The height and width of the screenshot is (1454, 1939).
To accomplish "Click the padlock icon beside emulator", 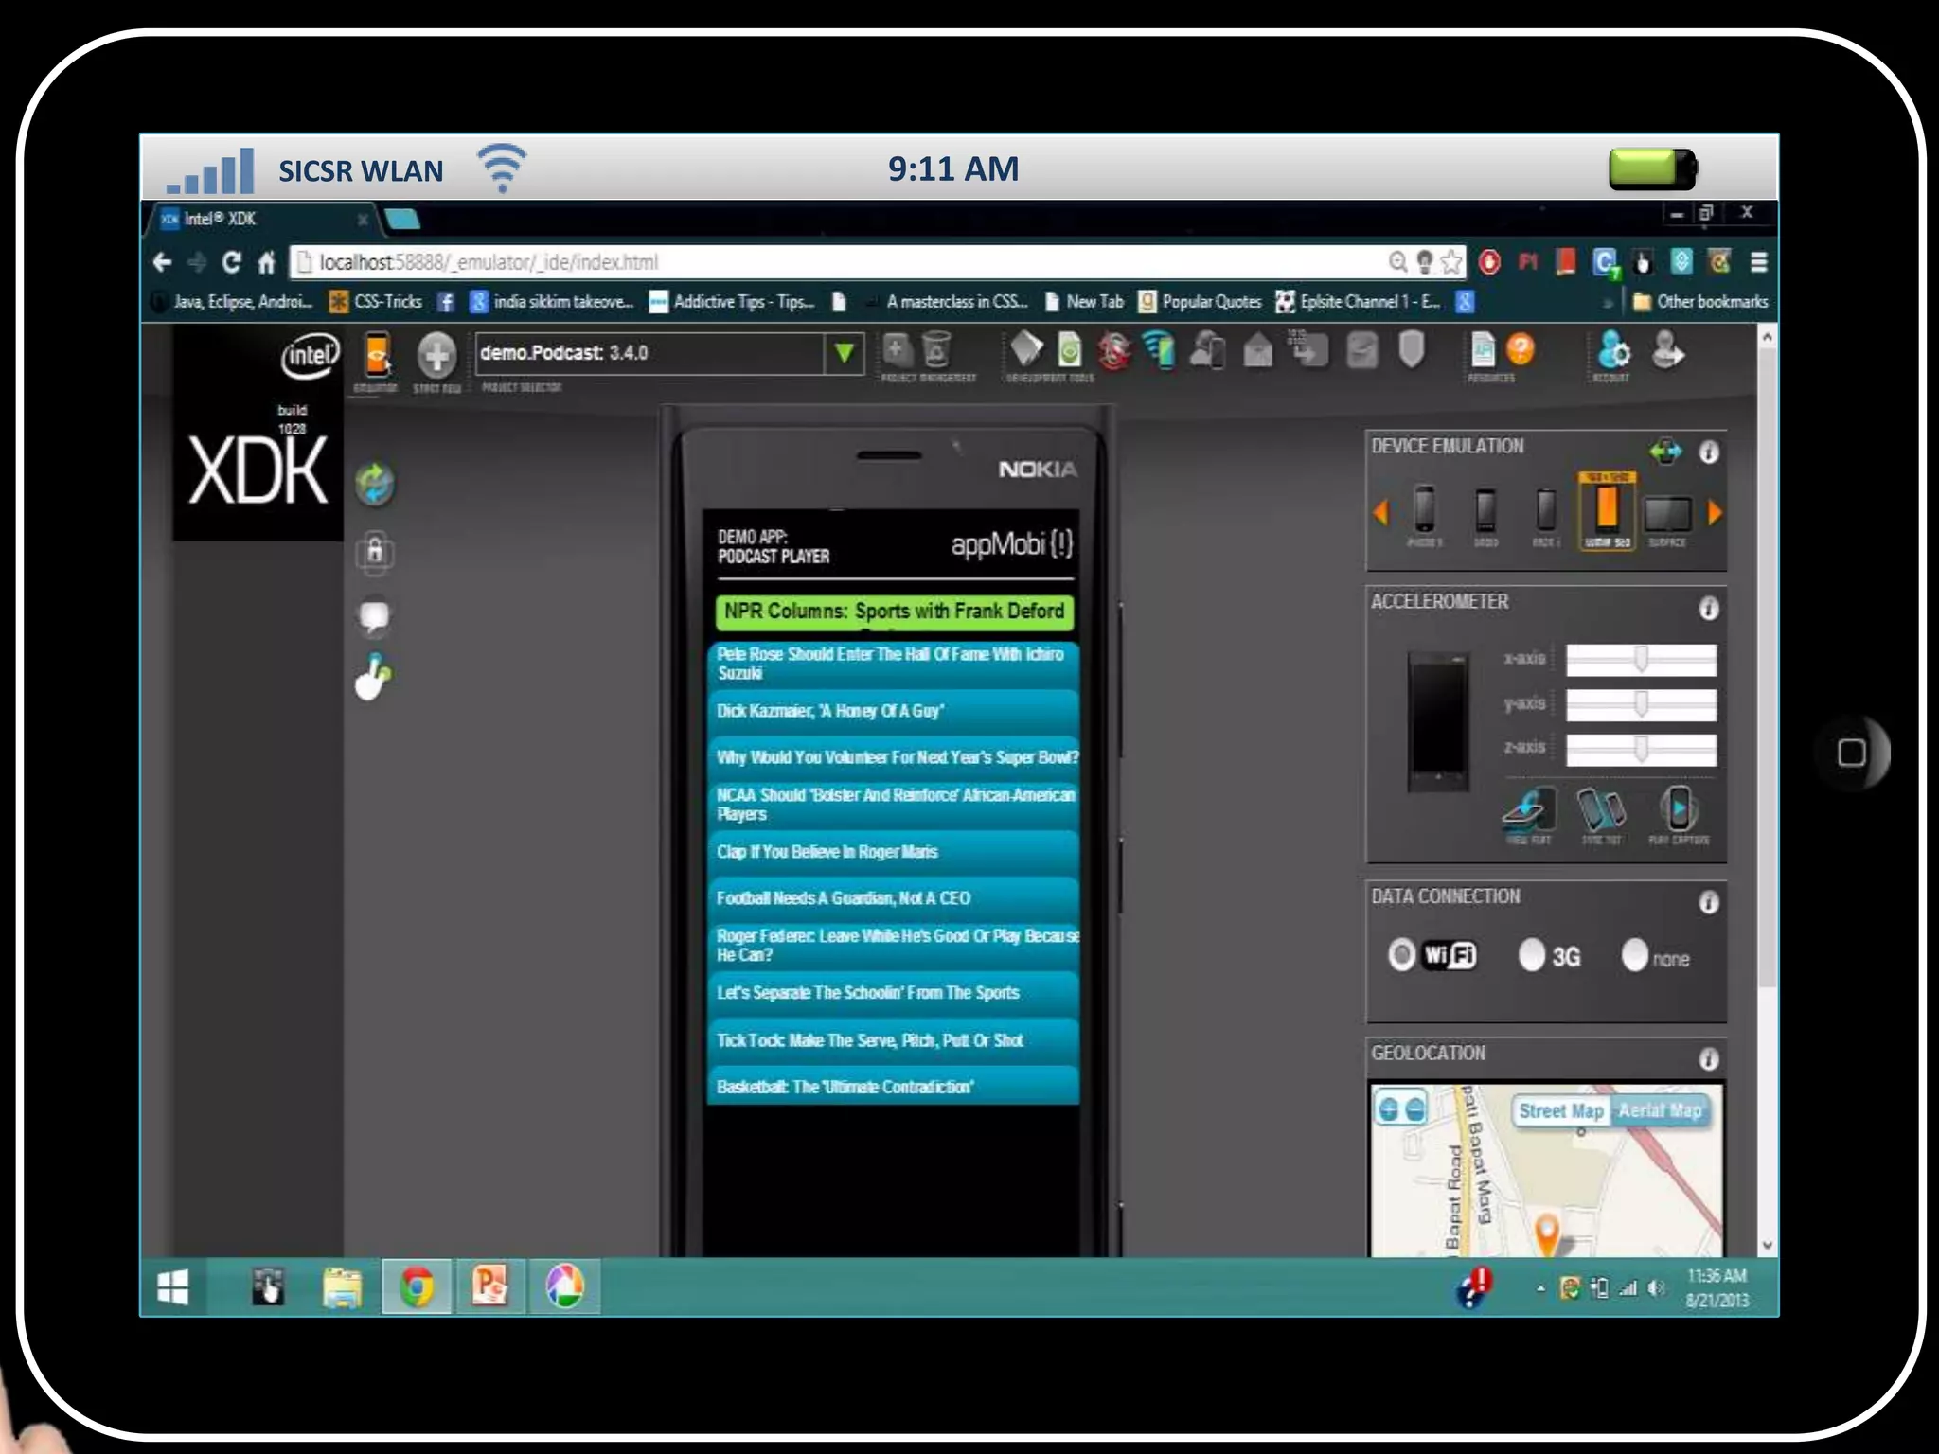I will pyautogui.click(x=375, y=552).
